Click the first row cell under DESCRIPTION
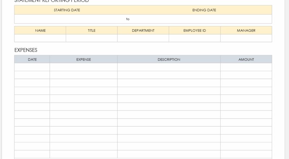This screenshot has width=289, height=159. (x=169, y=67)
